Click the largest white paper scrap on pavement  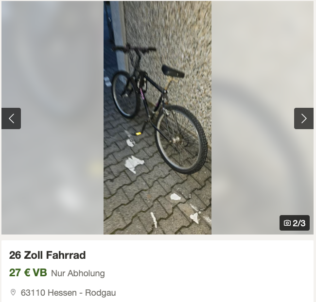(x=134, y=164)
